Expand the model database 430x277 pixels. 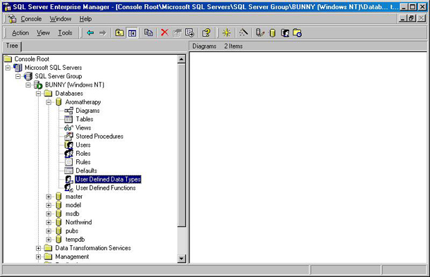pyautogui.click(x=49, y=205)
